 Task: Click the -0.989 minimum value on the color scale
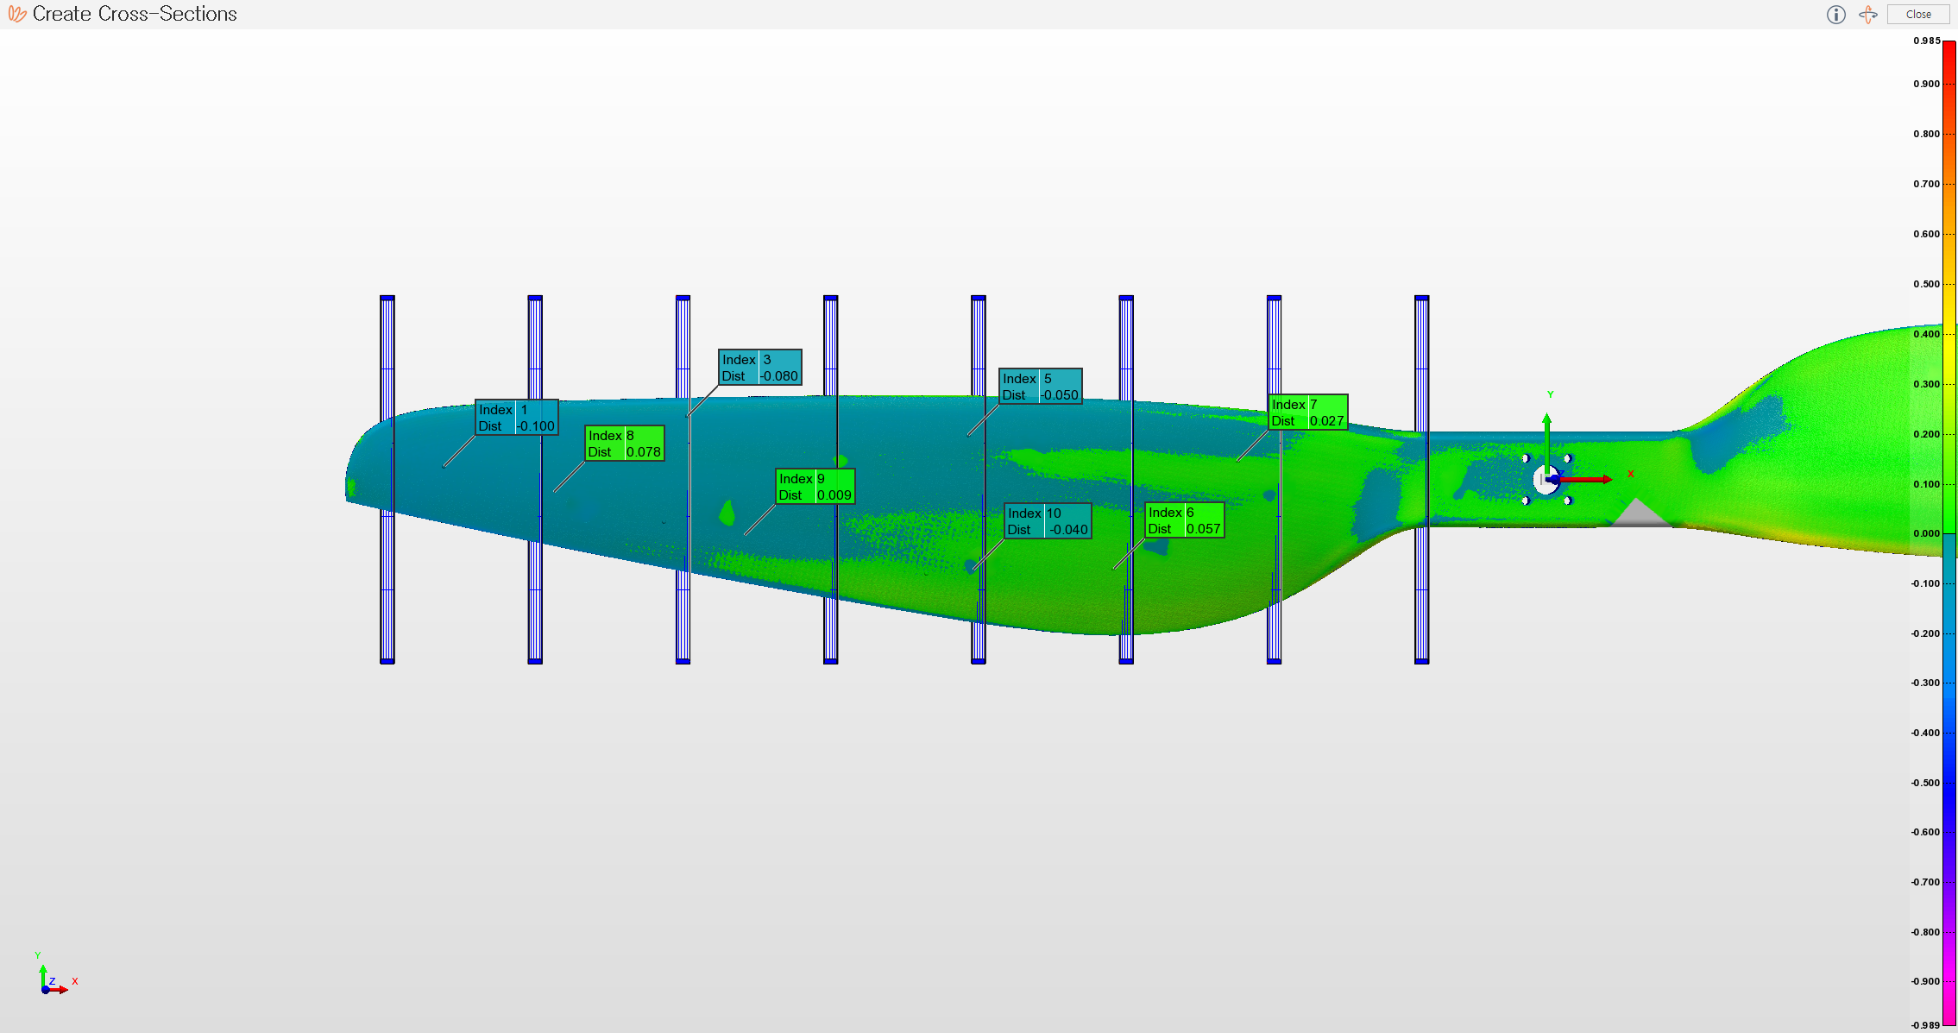(1925, 1025)
